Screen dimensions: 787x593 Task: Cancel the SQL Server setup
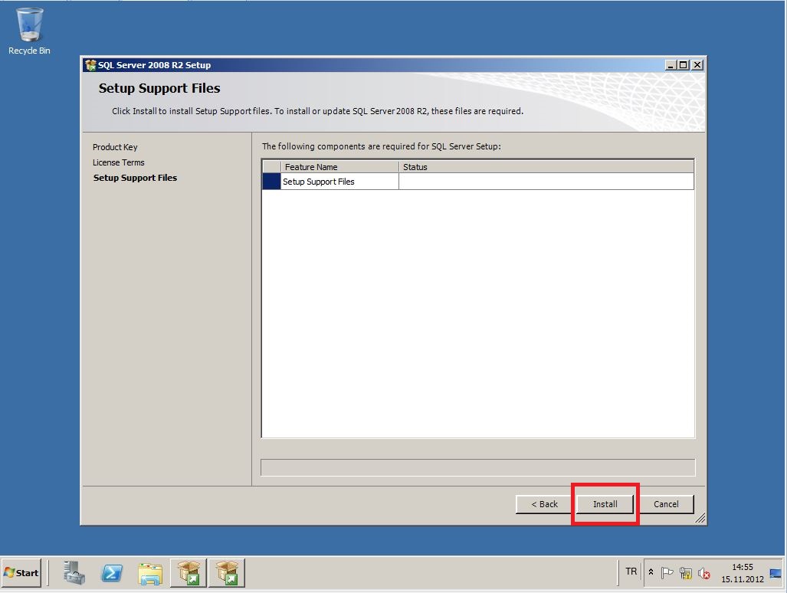click(665, 503)
